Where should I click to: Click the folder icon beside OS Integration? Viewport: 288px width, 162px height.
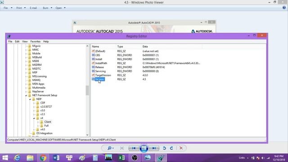point(33,133)
